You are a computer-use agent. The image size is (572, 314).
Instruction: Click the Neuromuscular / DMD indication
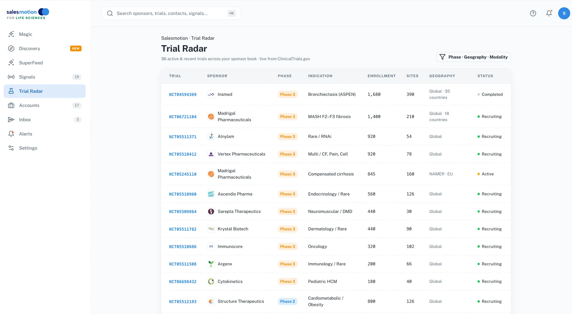[x=330, y=211]
